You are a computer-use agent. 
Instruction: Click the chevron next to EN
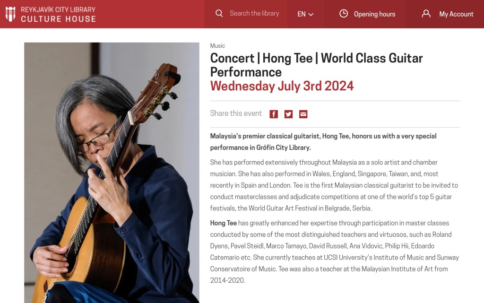[x=311, y=15]
